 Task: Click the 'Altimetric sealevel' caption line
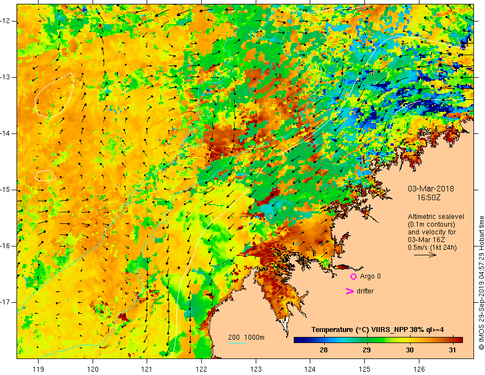(x=436, y=217)
